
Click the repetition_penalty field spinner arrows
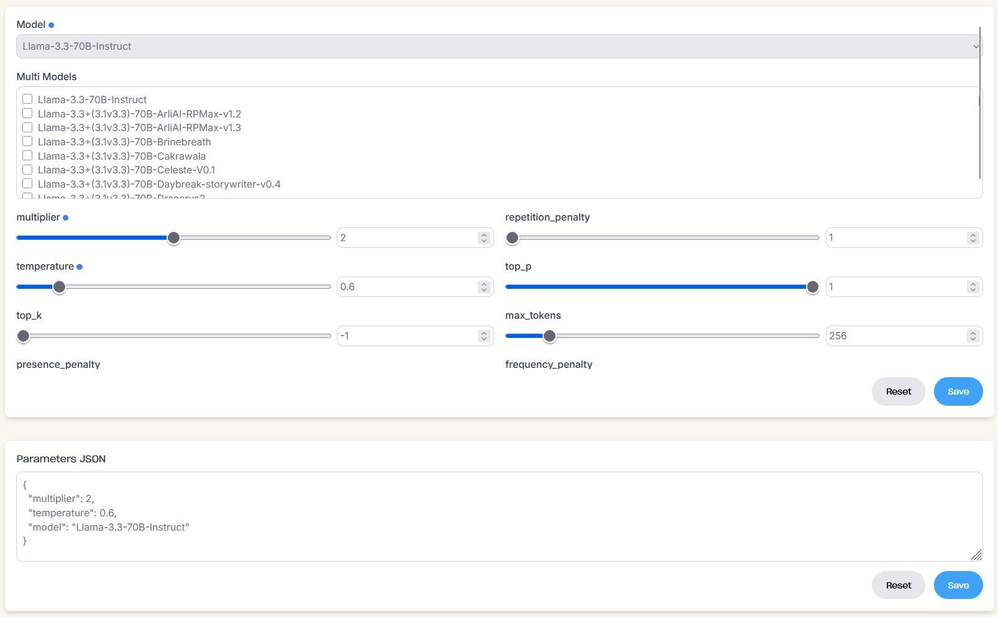tap(973, 237)
